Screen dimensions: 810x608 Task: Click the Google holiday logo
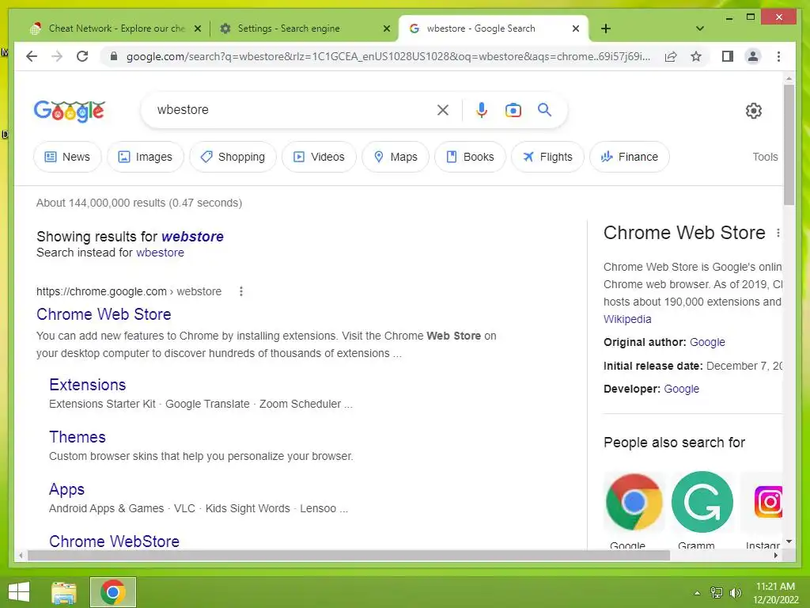coord(70,111)
